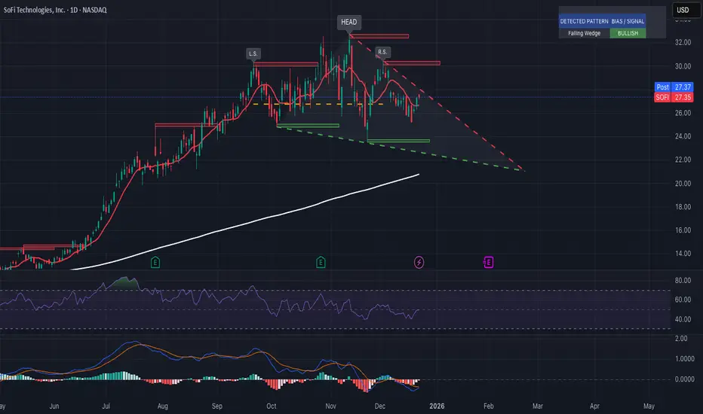
Task: Click the Sep label on time axis
Action: pyautogui.click(x=217, y=406)
